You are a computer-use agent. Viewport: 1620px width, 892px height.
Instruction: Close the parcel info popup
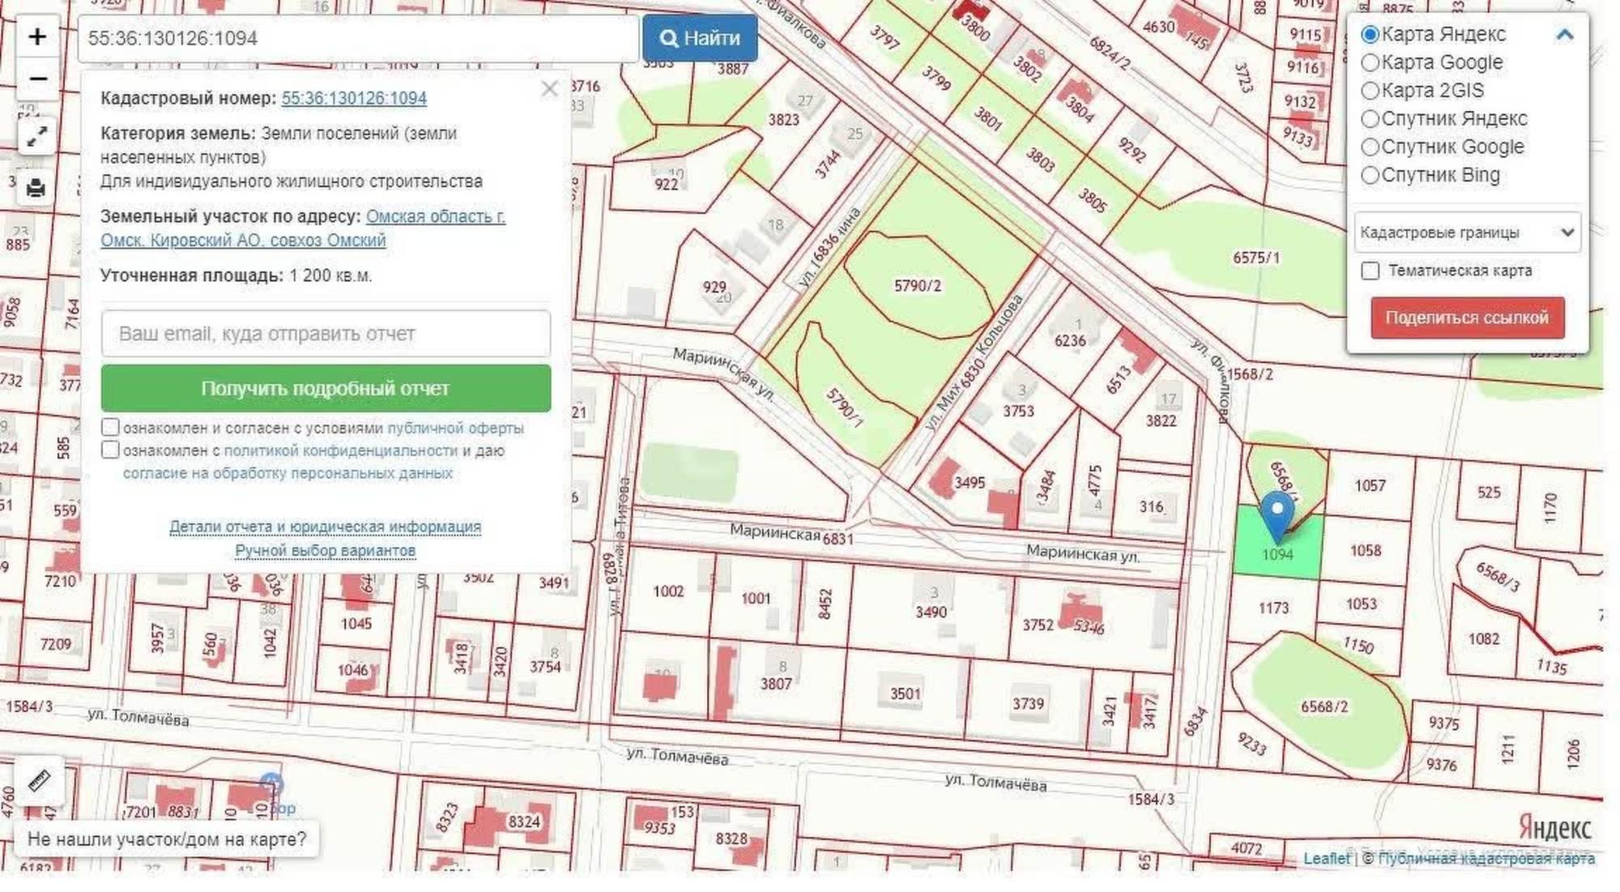549,89
